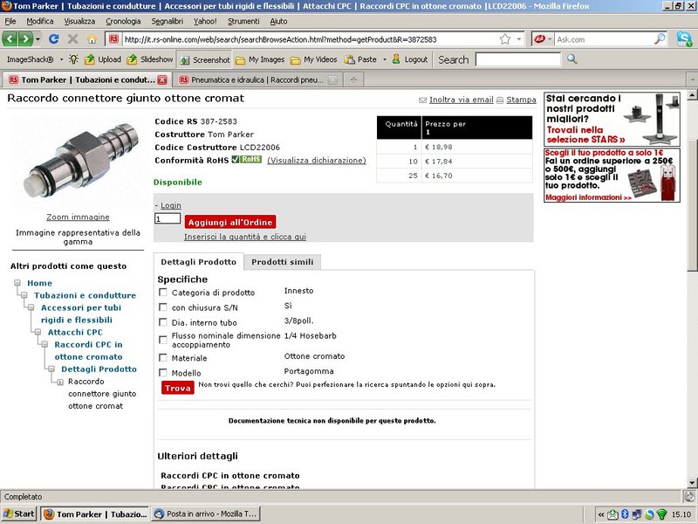The width and height of the screenshot is (698, 524).
Task: Collapse the Attacchi CPC tree node
Action: (x=38, y=332)
